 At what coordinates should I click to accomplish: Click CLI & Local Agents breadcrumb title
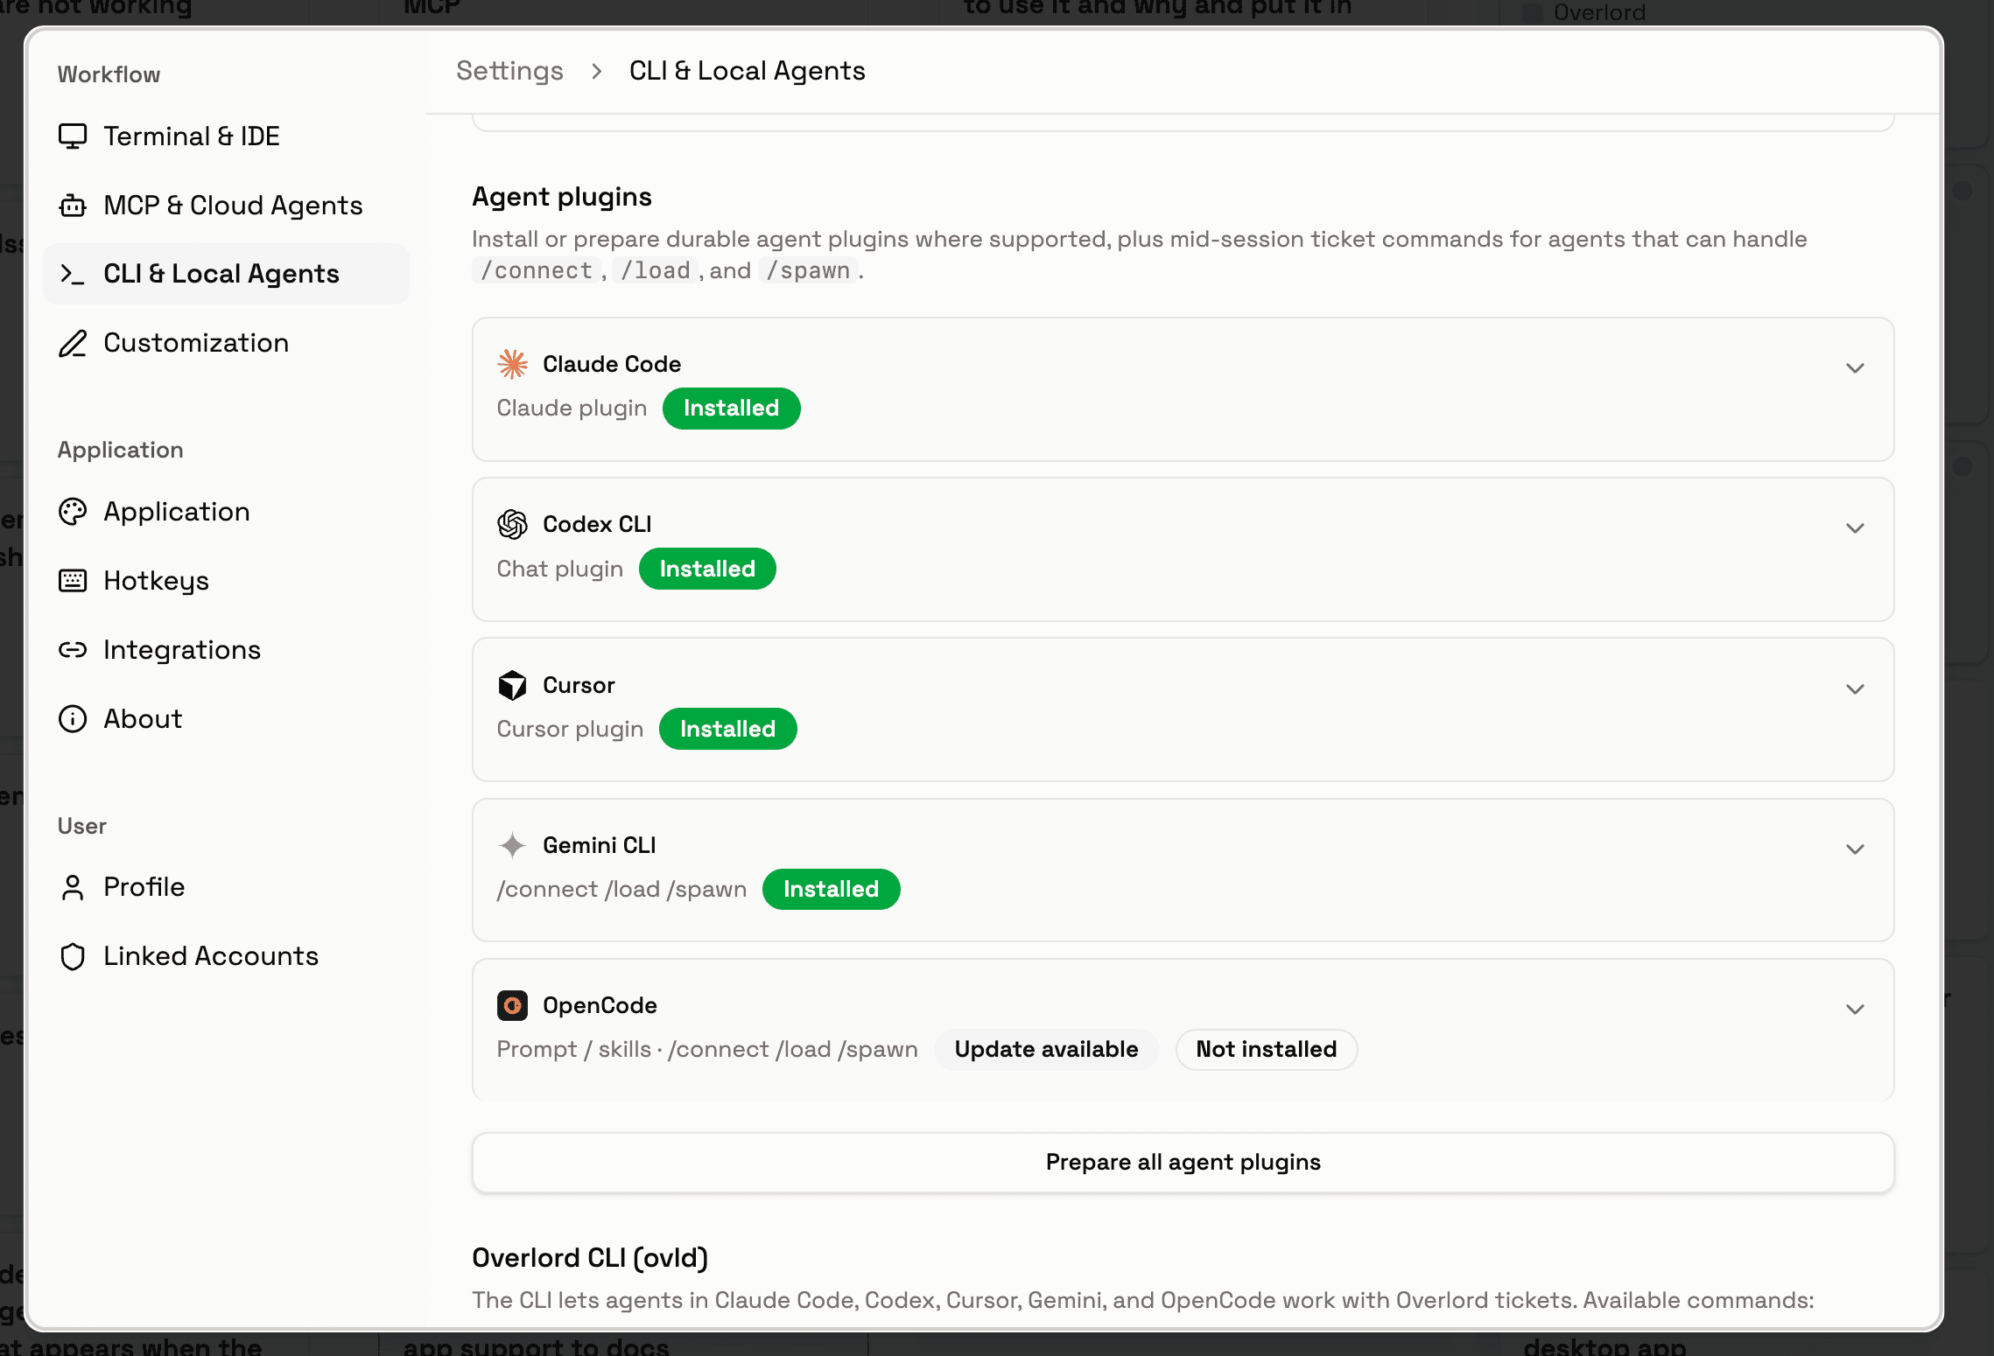click(x=747, y=71)
